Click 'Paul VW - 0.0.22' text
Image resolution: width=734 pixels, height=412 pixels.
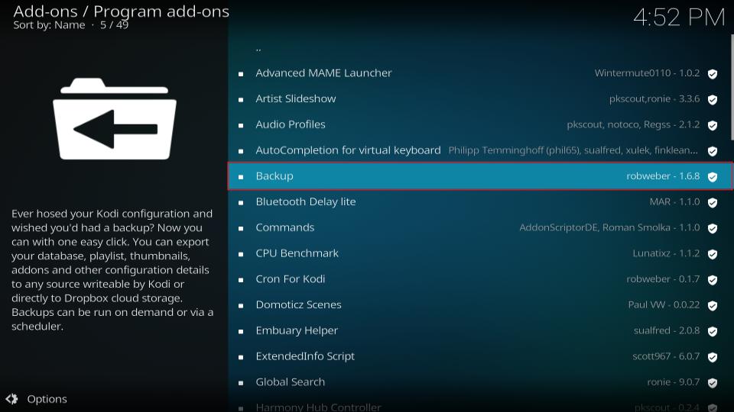[x=664, y=304]
